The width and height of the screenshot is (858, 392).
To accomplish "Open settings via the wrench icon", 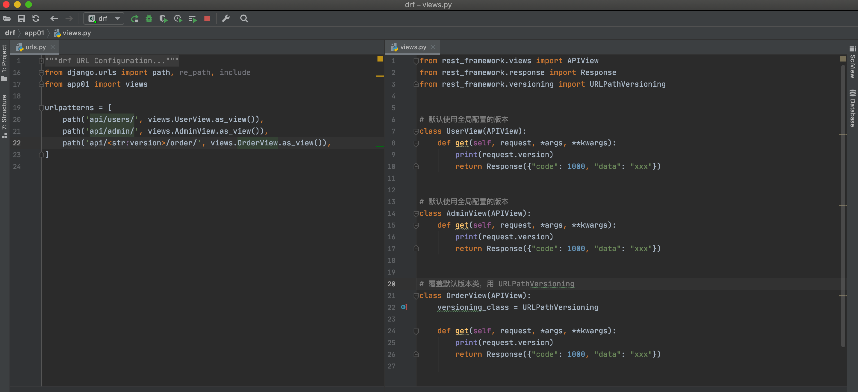I will (226, 19).
